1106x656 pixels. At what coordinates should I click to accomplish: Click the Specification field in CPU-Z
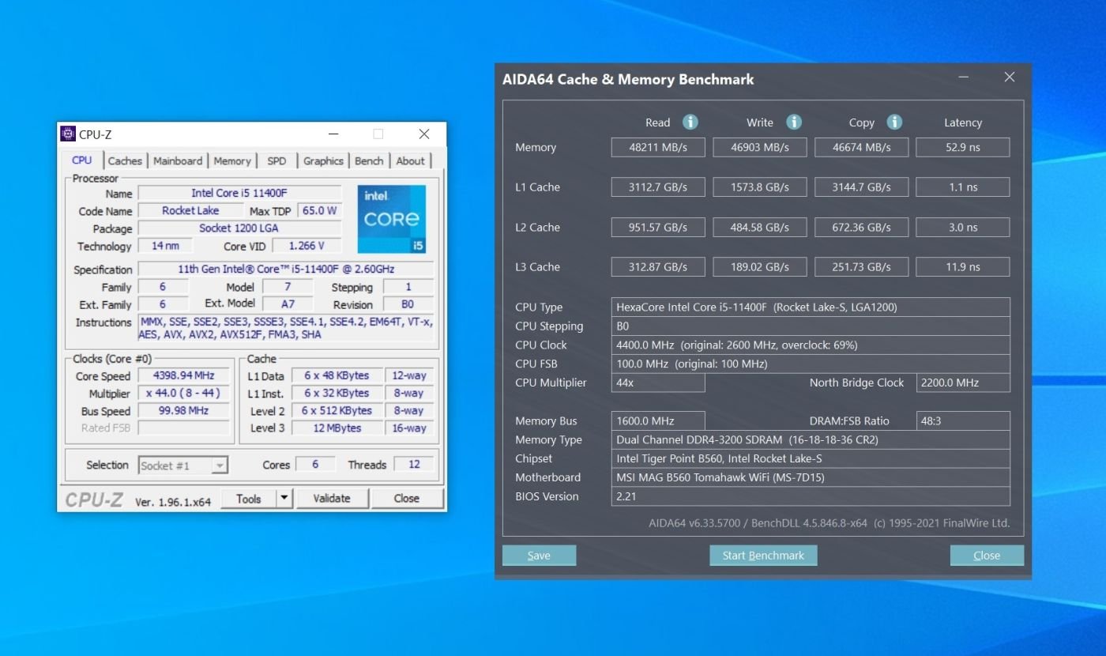click(286, 269)
